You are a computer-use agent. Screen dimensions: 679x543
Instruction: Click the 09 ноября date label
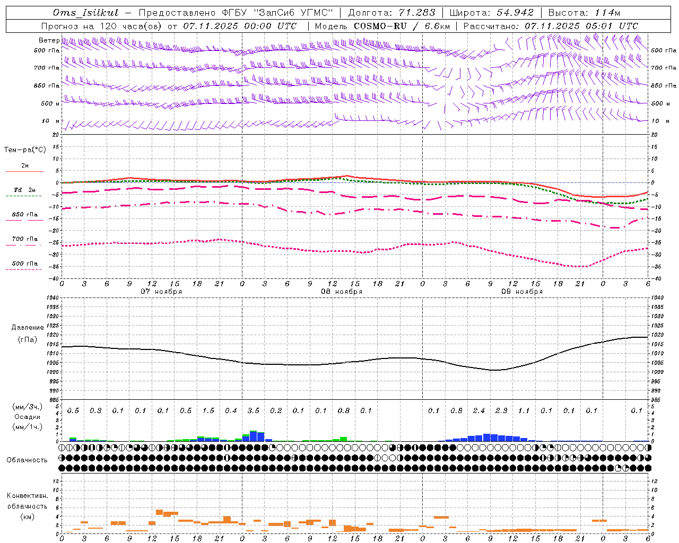point(522,292)
